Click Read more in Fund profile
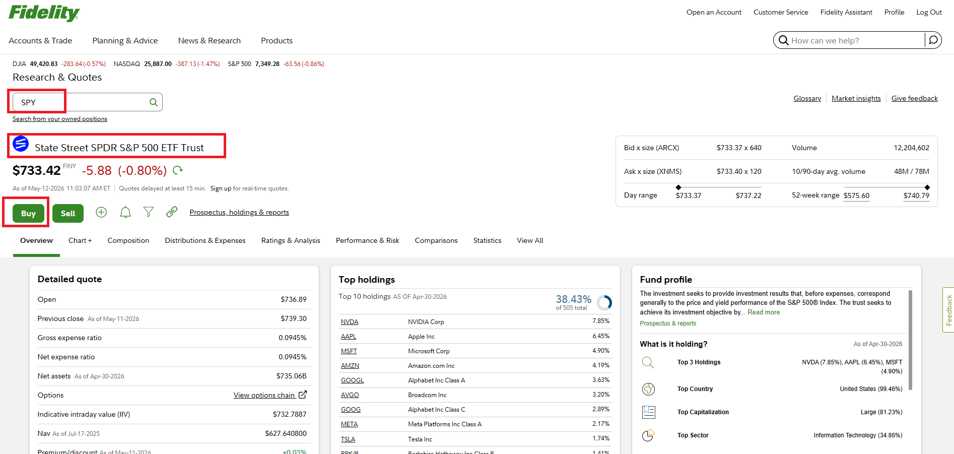The width and height of the screenshot is (954, 454). coord(764,312)
